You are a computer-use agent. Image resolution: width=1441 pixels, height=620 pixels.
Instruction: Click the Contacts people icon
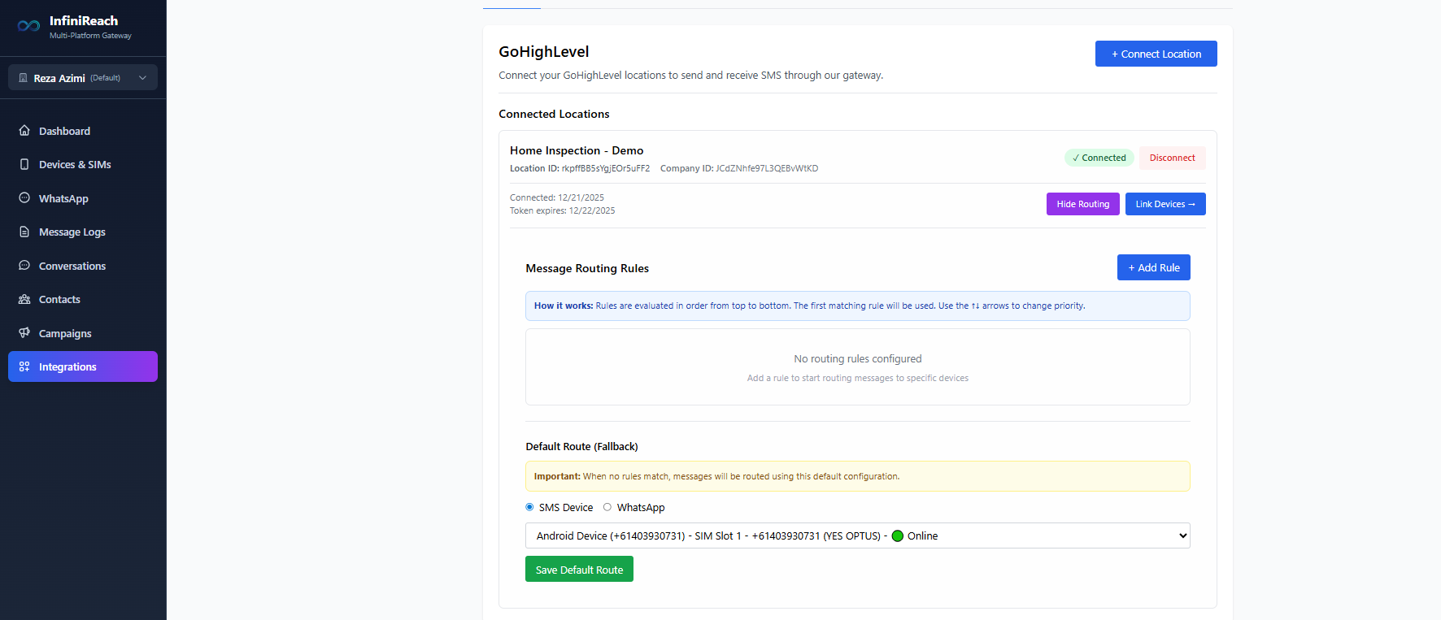[24, 299]
